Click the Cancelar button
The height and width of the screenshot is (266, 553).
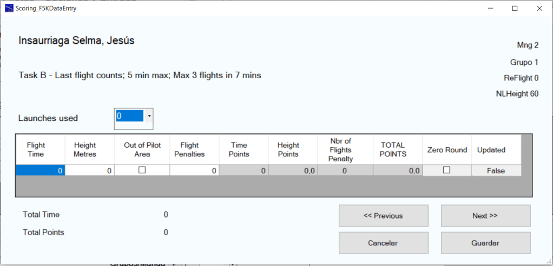(x=383, y=243)
